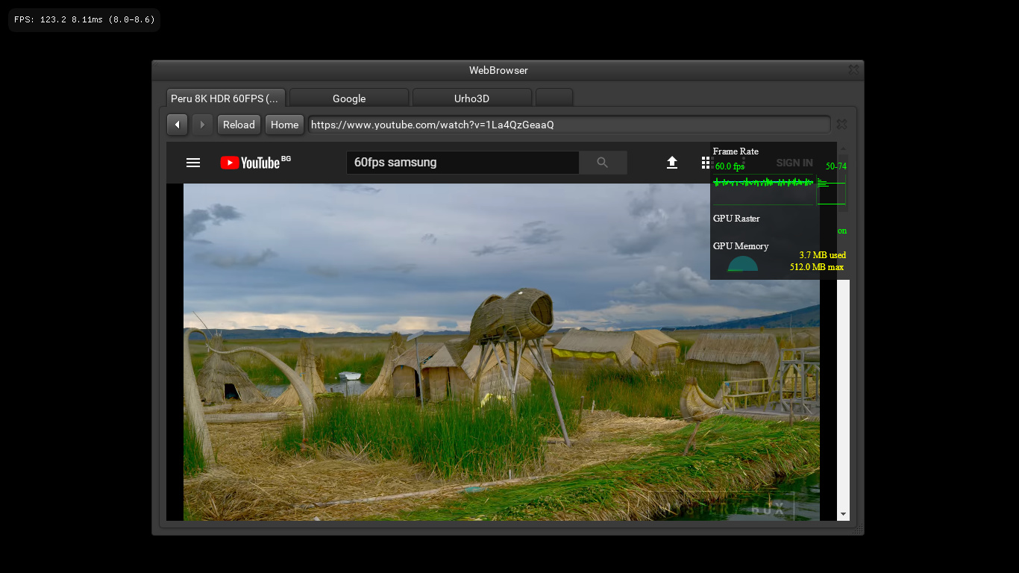Navigate to the Home page
This screenshot has width=1019, height=573.
pyautogui.click(x=284, y=125)
